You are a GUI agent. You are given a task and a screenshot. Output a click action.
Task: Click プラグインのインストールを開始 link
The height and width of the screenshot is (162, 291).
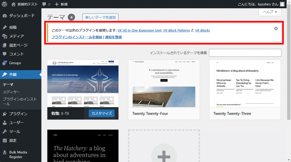[77, 37]
